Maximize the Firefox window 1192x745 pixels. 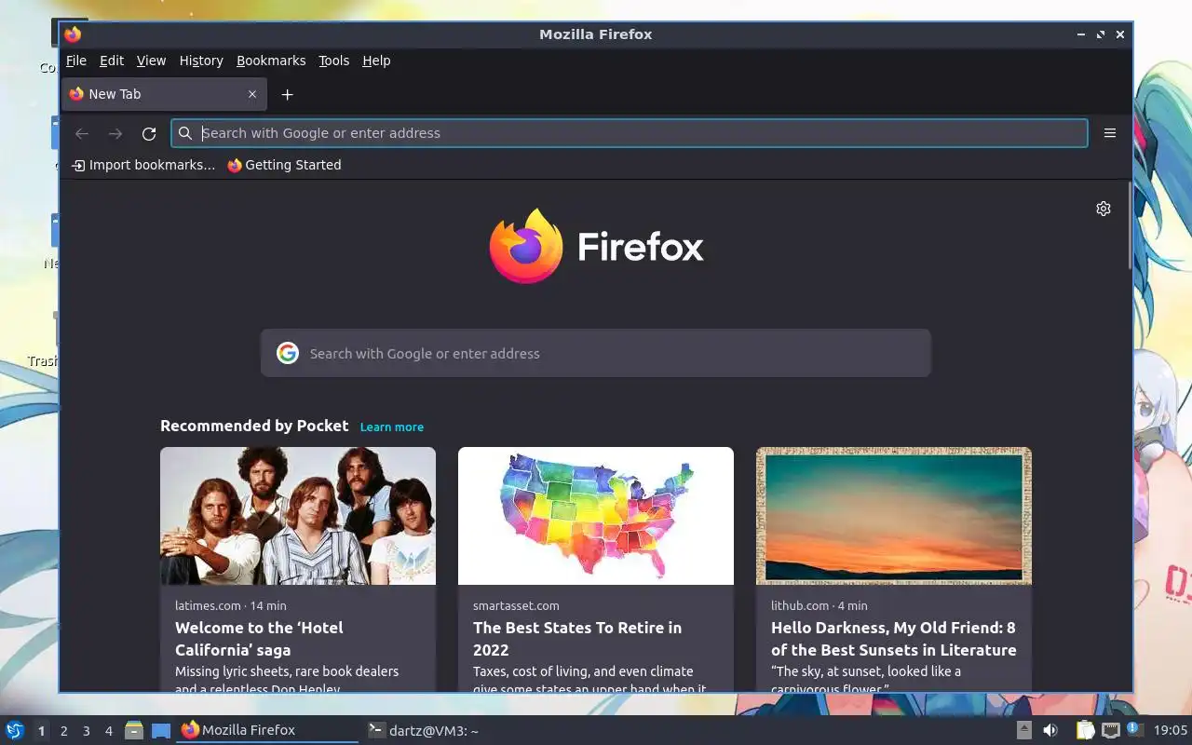(x=1101, y=34)
